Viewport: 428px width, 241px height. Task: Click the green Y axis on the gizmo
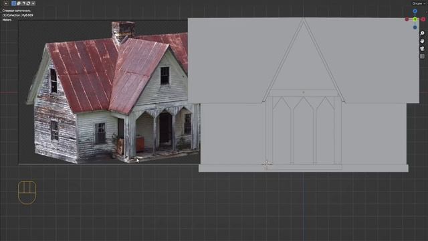click(415, 19)
